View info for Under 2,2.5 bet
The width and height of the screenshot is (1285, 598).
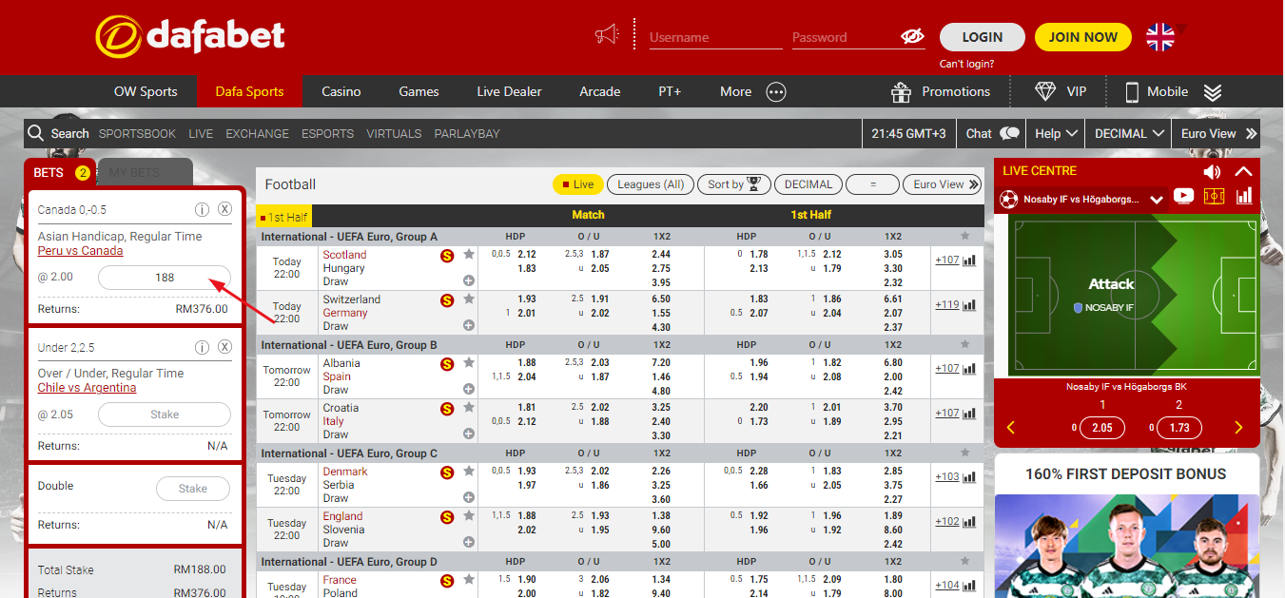pyautogui.click(x=202, y=347)
